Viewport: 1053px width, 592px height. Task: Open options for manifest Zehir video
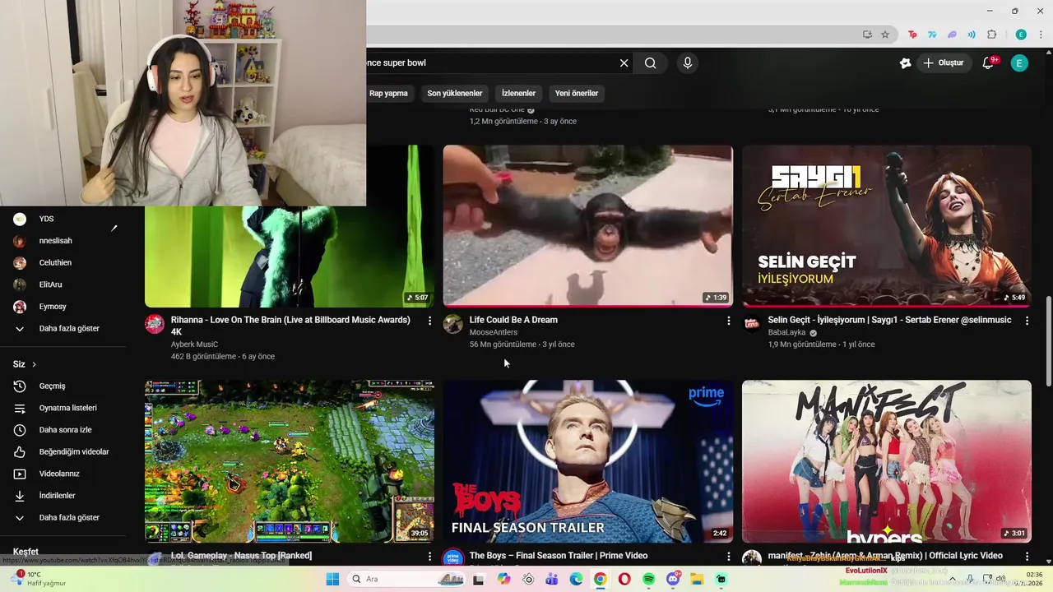point(1027,557)
